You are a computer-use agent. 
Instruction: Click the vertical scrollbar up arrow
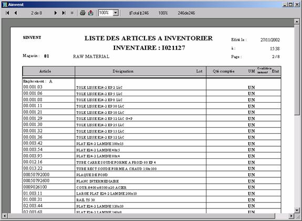click(x=297, y=22)
